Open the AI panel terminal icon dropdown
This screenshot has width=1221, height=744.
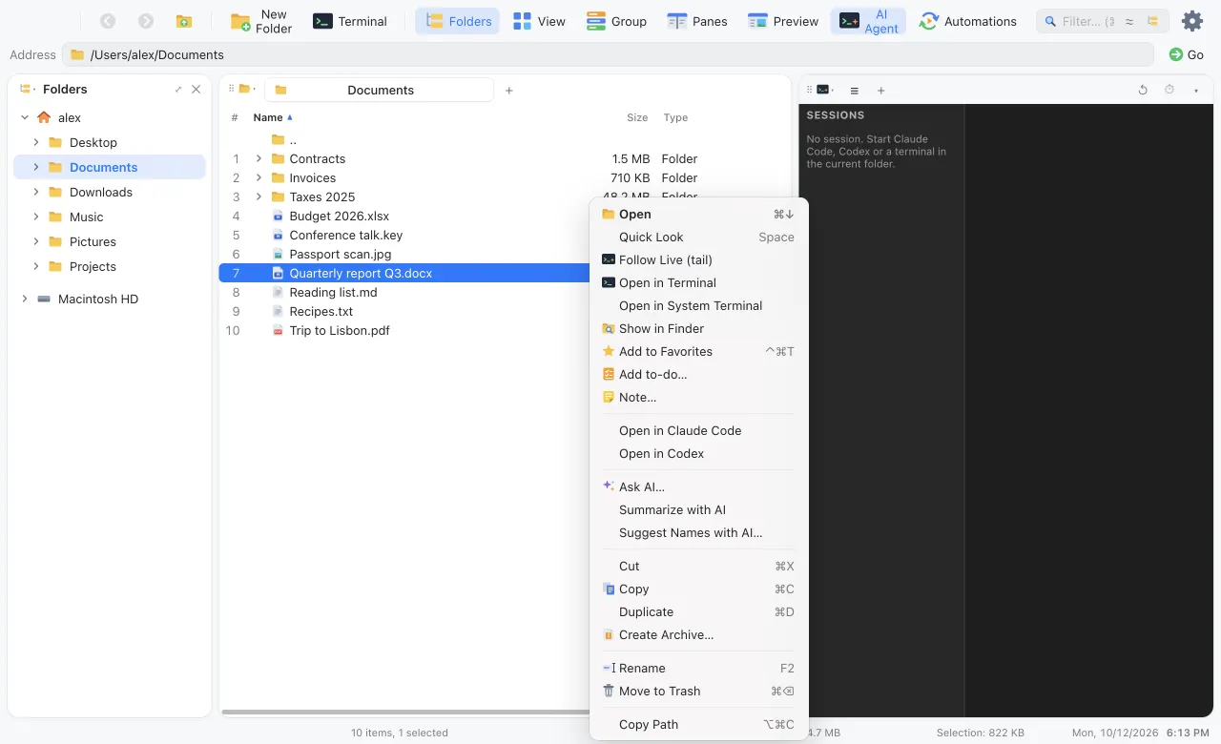pos(825,90)
